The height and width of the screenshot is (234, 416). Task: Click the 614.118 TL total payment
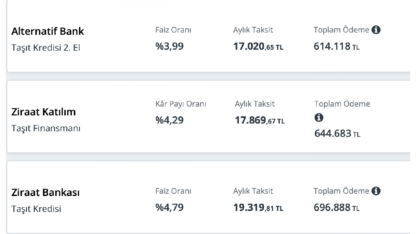coord(337,47)
